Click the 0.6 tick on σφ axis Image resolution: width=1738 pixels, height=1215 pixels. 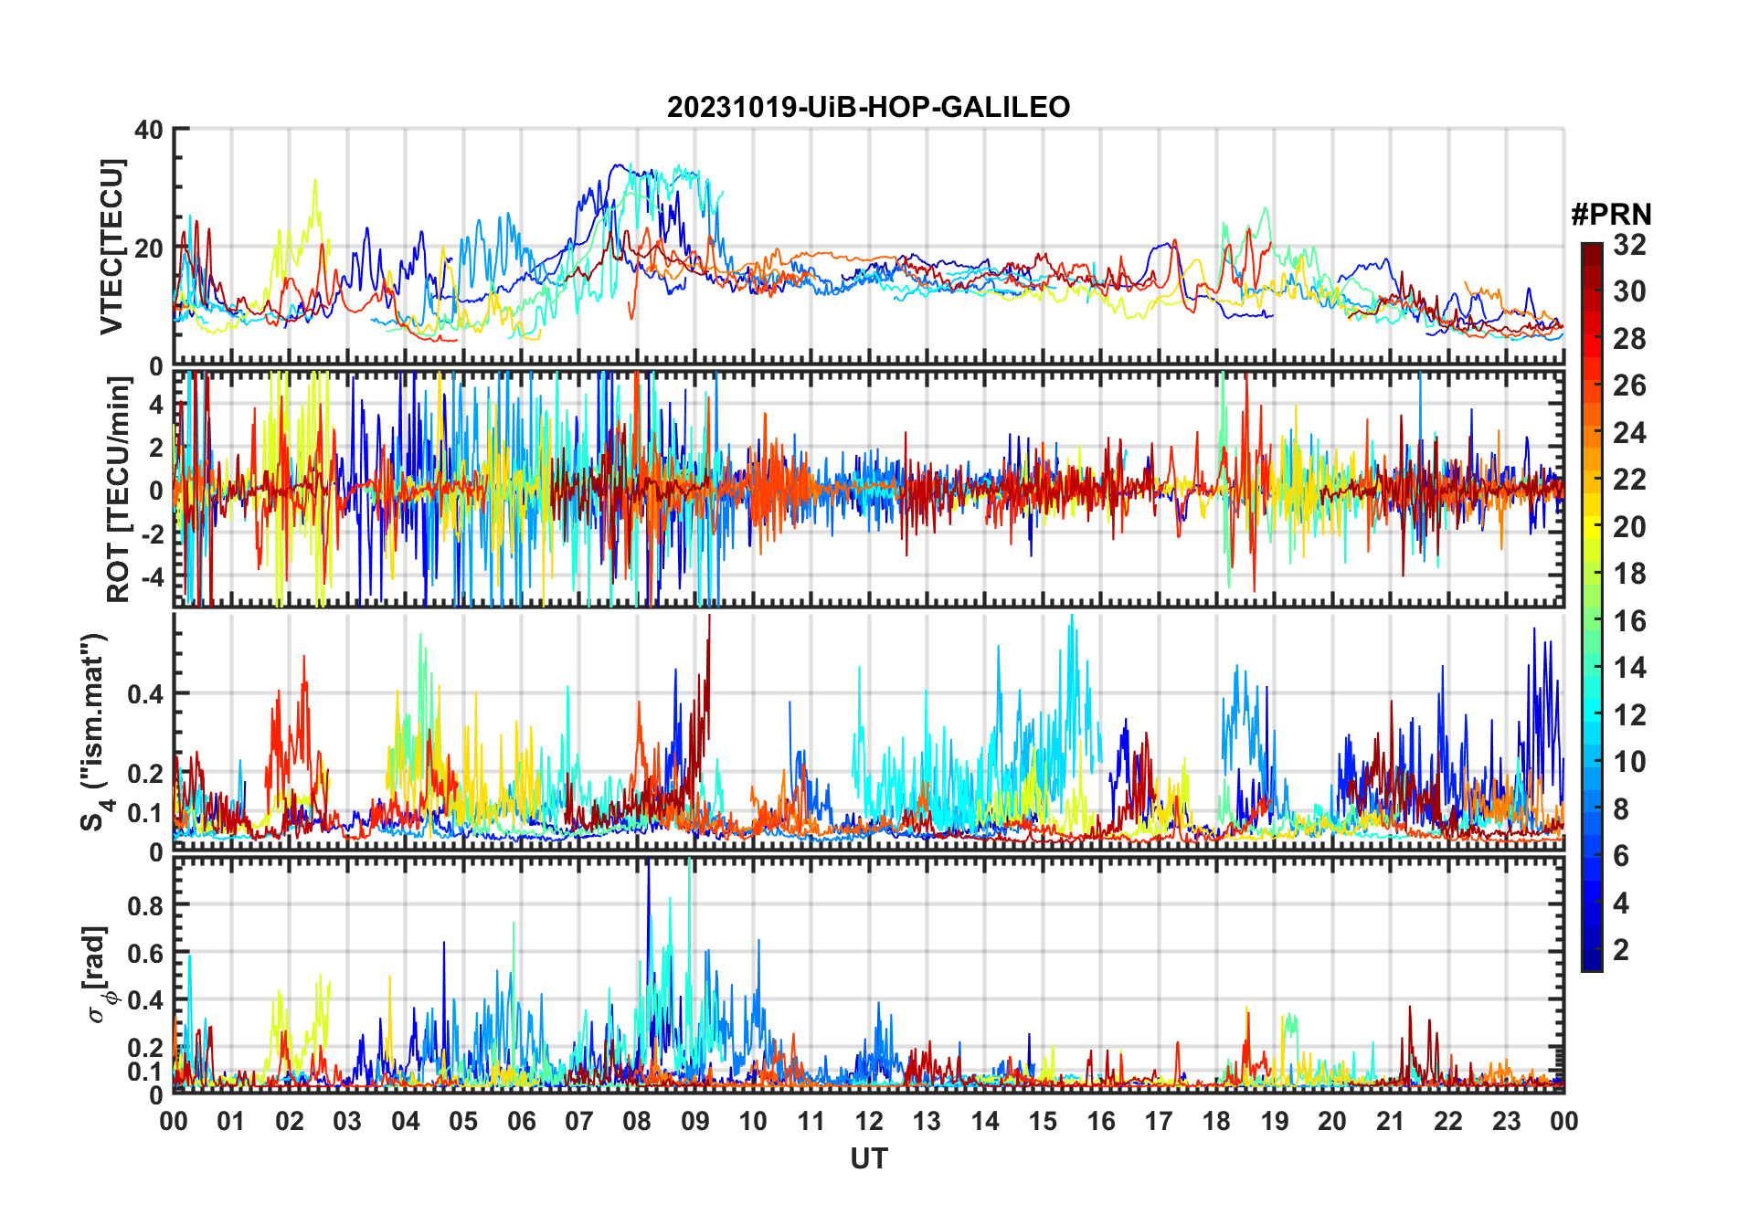(145, 953)
